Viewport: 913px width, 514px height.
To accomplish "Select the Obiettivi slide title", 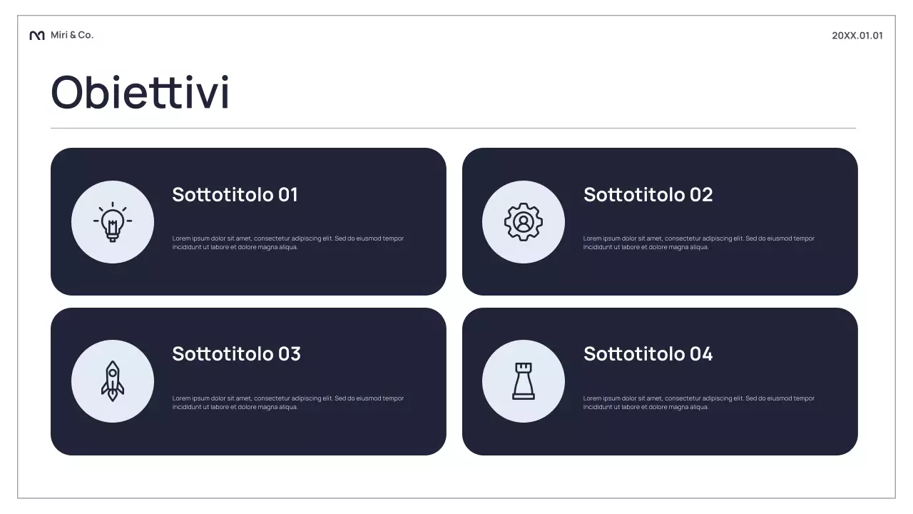I will (141, 93).
